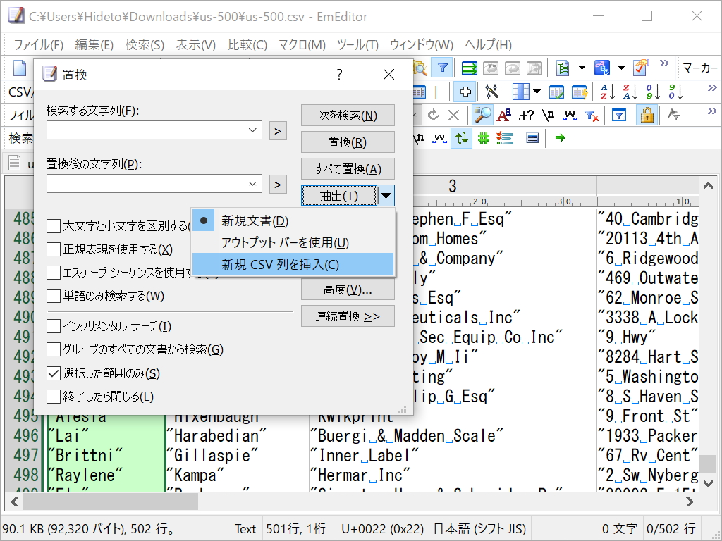Open the 抽出 button dropdown arrow
The image size is (722, 541).
pos(386,196)
